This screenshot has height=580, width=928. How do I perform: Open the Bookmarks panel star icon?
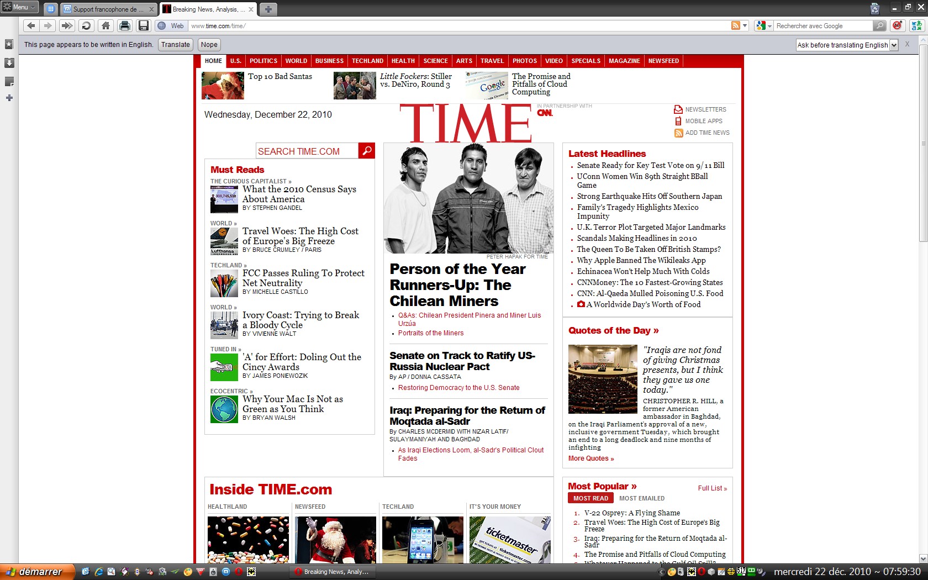click(x=9, y=44)
